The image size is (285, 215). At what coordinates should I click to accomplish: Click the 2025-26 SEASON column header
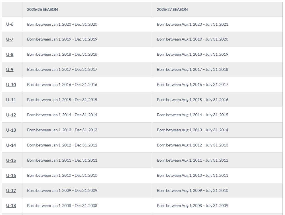tap(42, 9)
